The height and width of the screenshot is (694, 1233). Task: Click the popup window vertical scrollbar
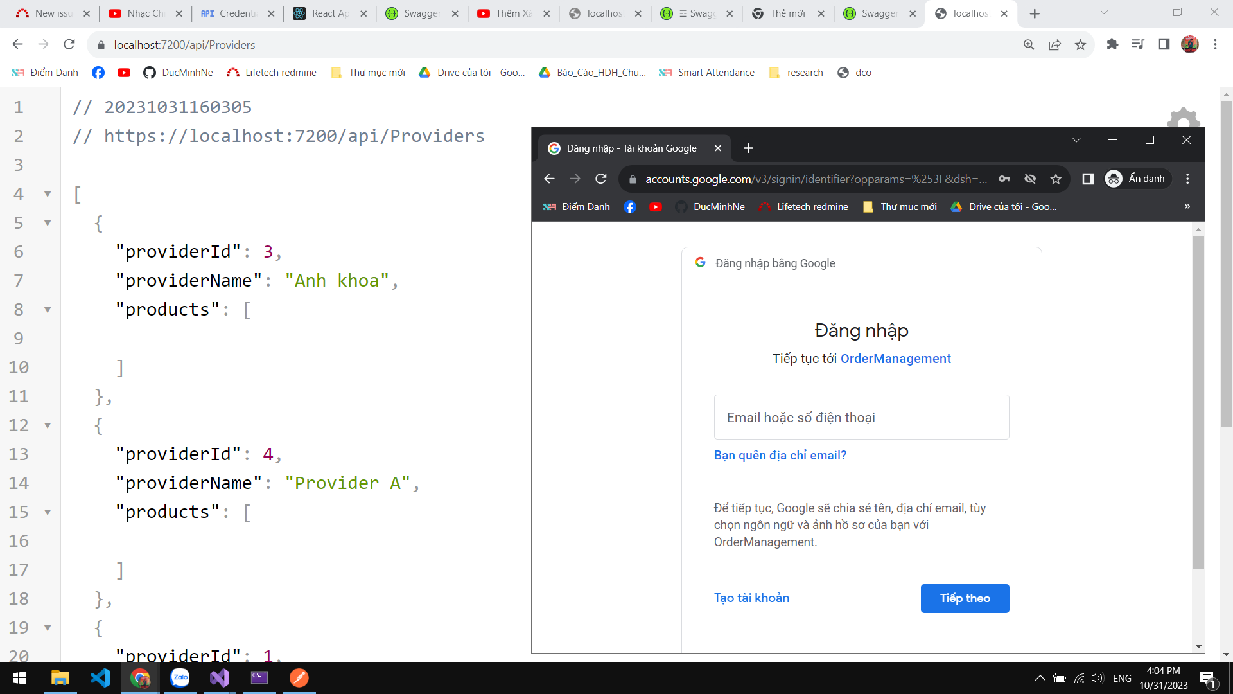point(1198,402)
